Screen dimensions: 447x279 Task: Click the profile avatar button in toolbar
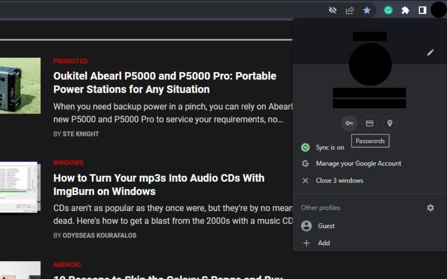438,10
